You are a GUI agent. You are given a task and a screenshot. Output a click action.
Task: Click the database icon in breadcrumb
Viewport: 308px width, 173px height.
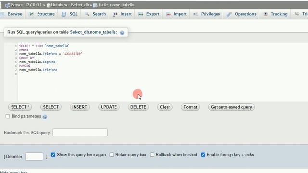point(48,5)
